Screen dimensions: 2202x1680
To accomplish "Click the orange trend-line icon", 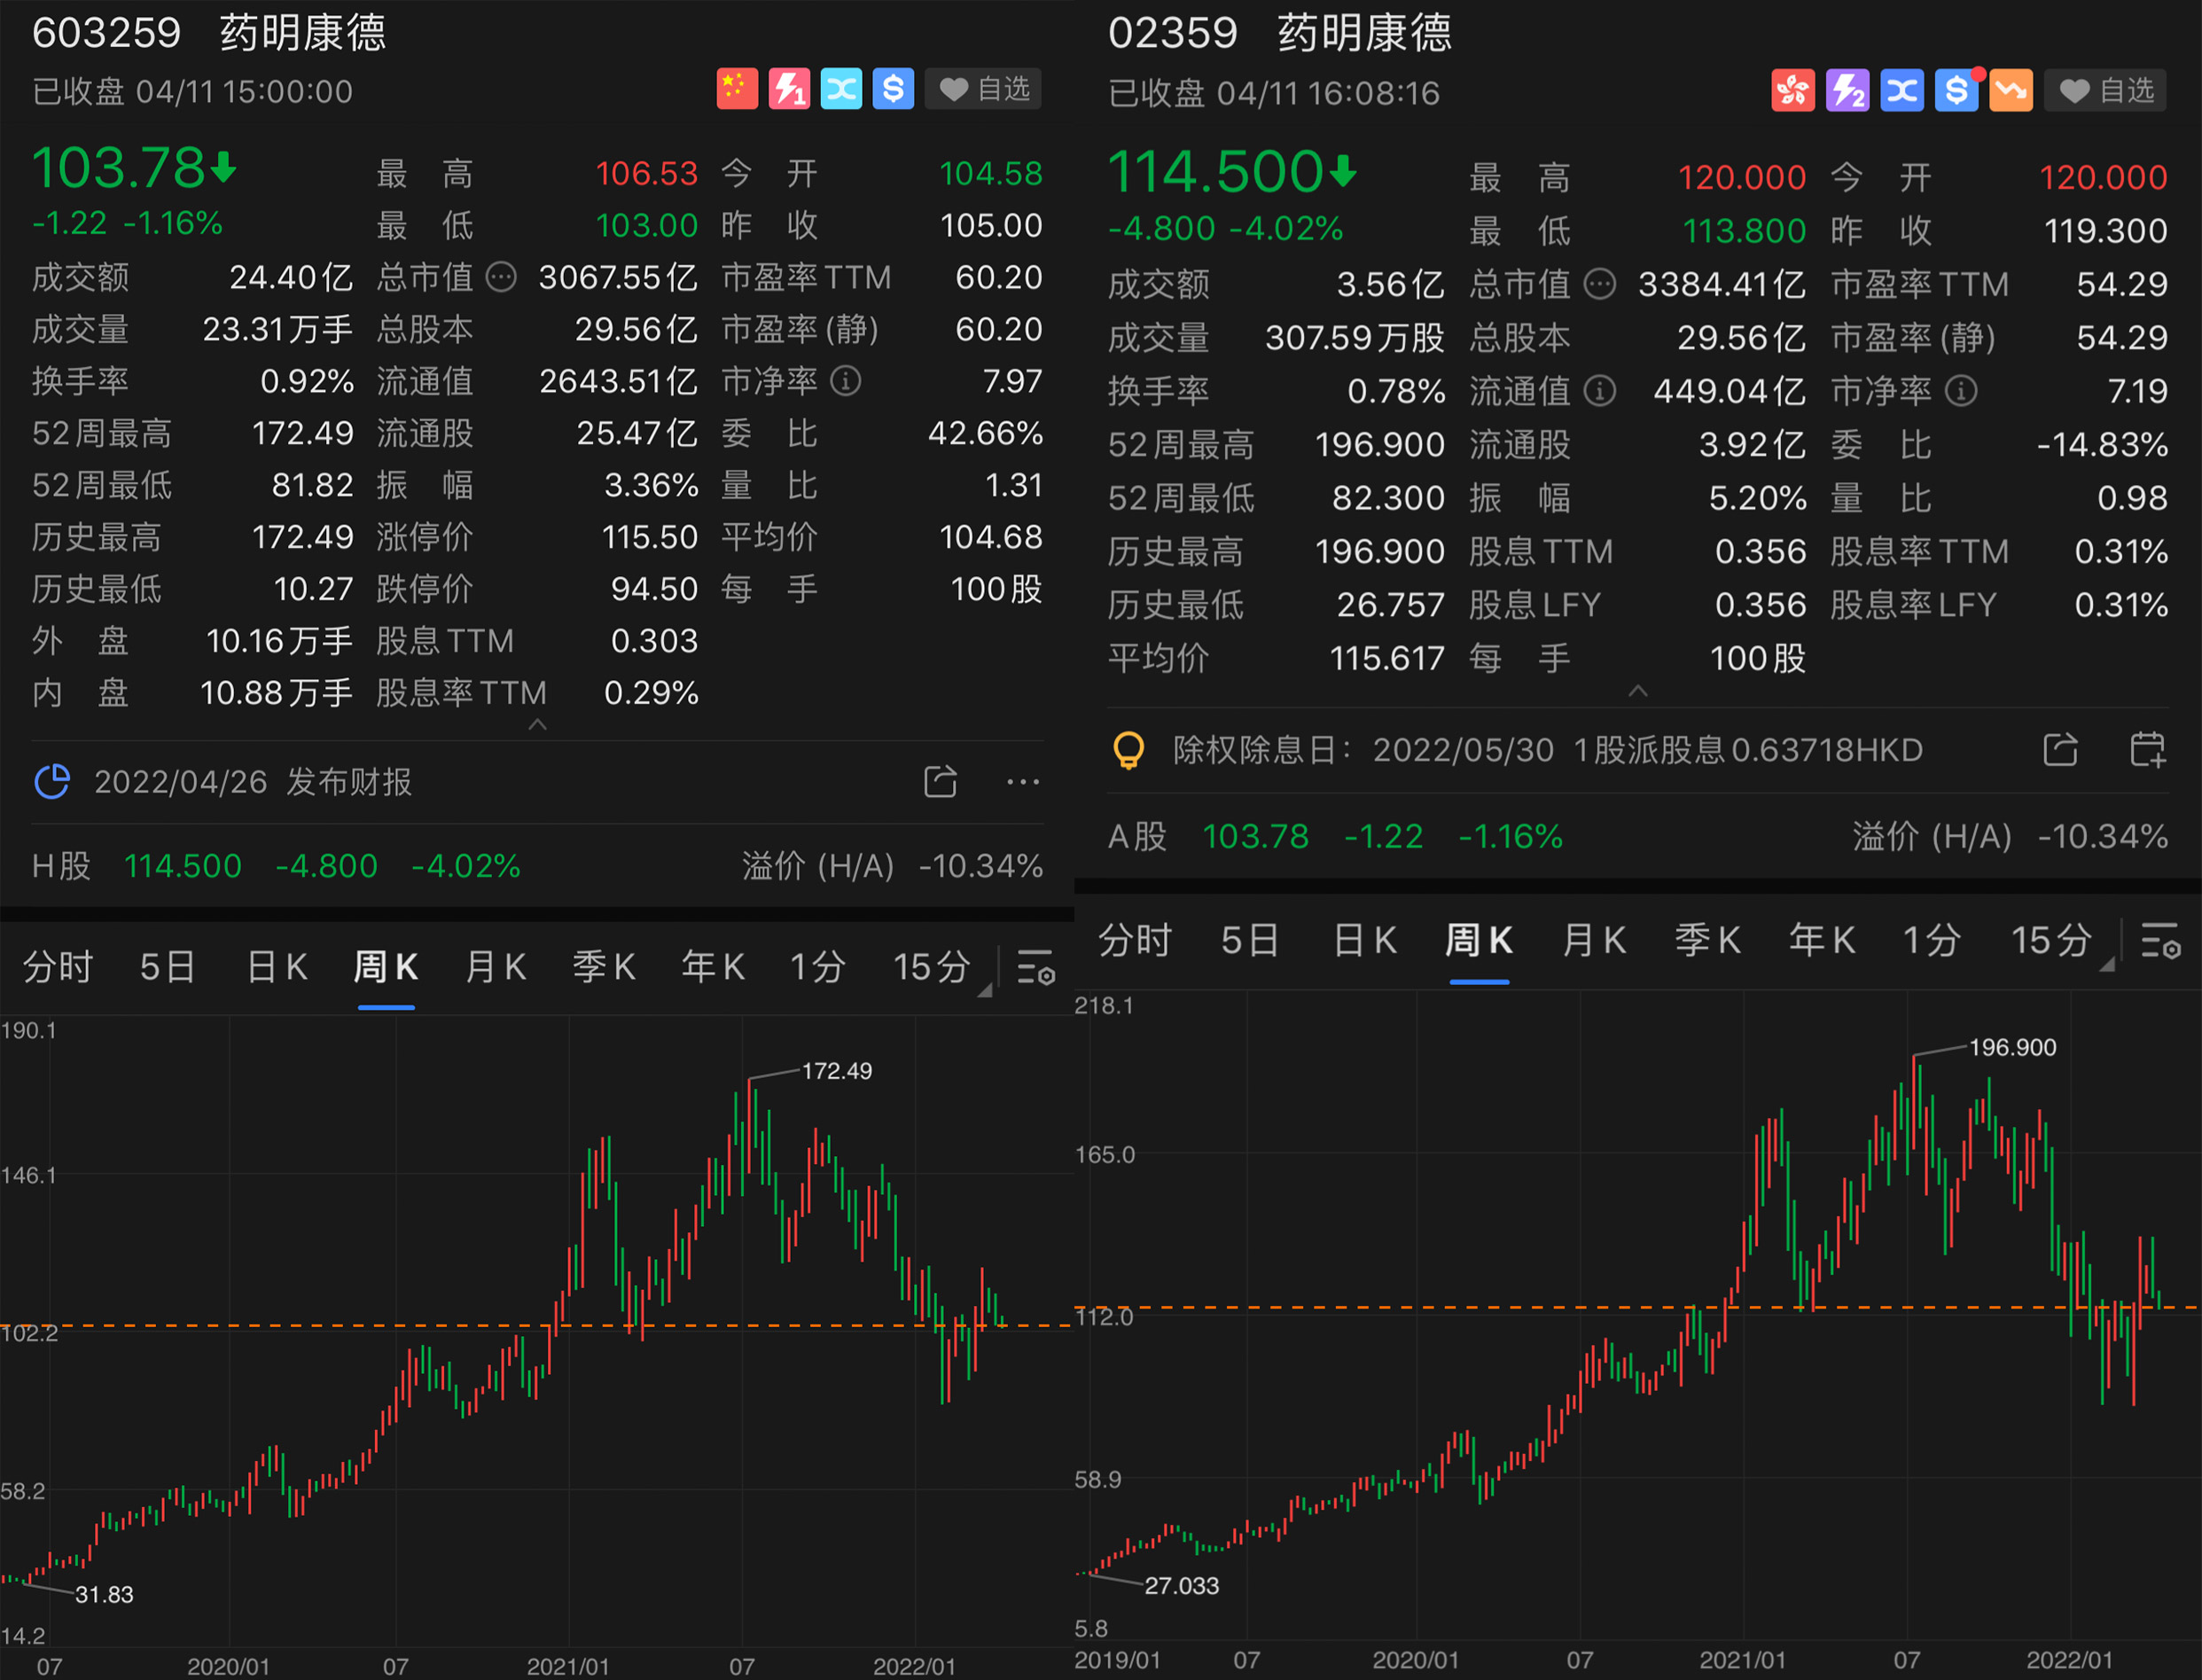I will (x=2011, y=91).
